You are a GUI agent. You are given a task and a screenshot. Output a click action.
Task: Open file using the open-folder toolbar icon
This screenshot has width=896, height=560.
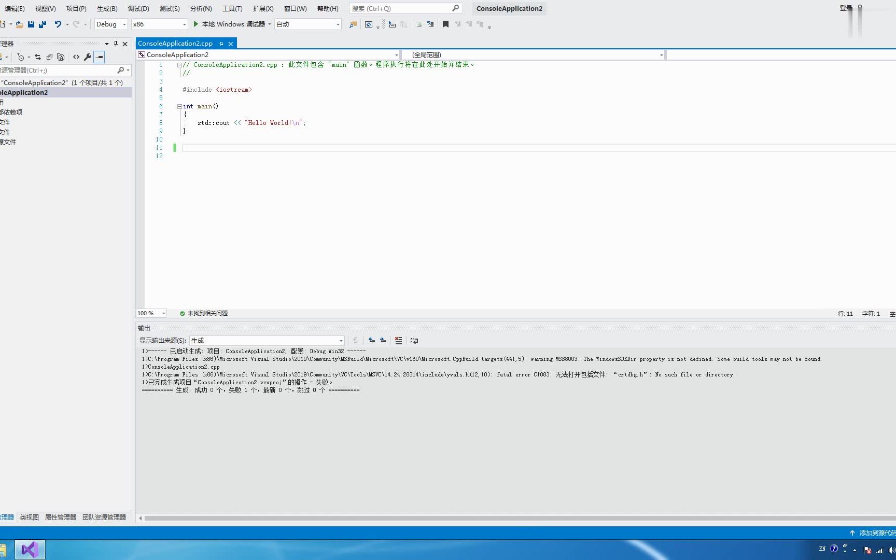[19, 24]
